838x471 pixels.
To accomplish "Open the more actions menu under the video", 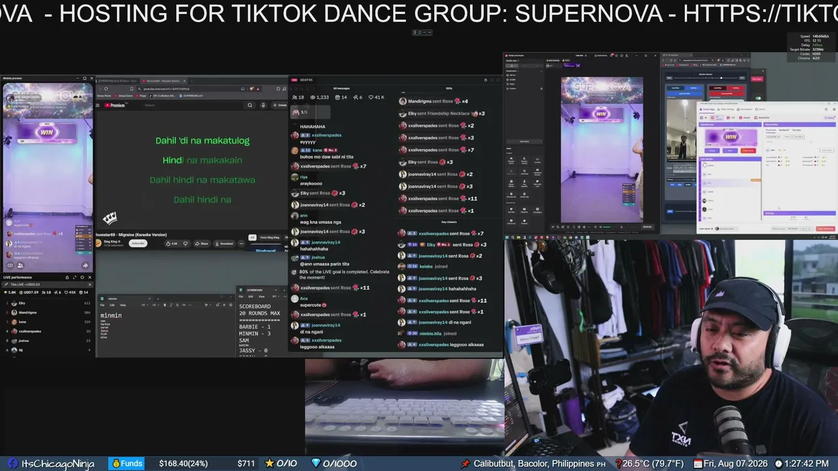I will pyautogui.click(x=241, y=243).
